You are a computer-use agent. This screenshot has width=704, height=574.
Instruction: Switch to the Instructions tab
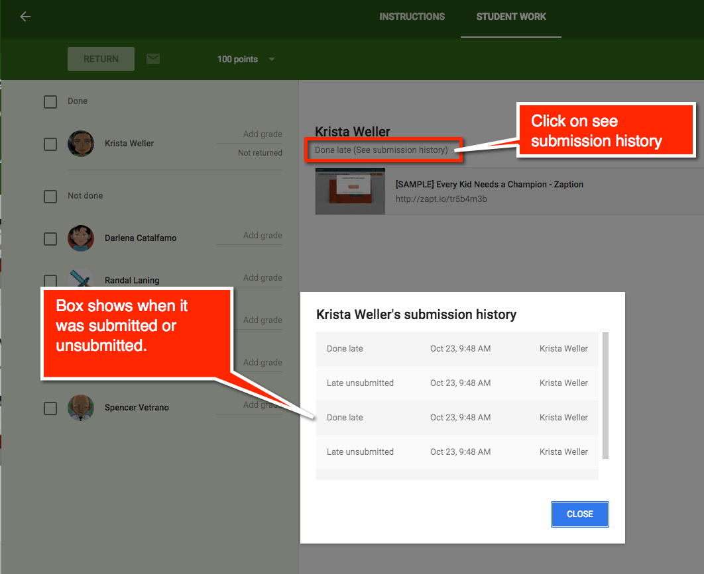pyautogui.click(x=412, y=17)
